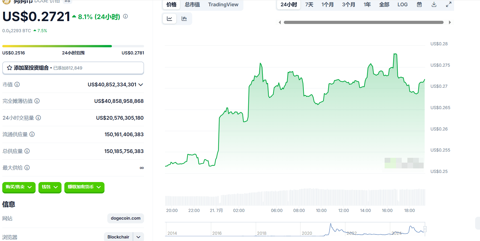Screen dimensions: 480x241
Task: Click the ∞ max supply value
Action: coord(142,168)
